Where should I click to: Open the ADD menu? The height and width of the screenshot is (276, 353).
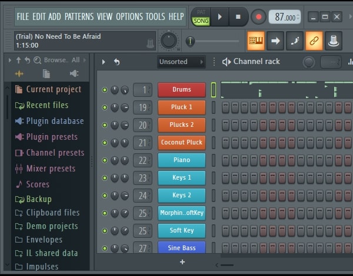click(x=55, y=16)
